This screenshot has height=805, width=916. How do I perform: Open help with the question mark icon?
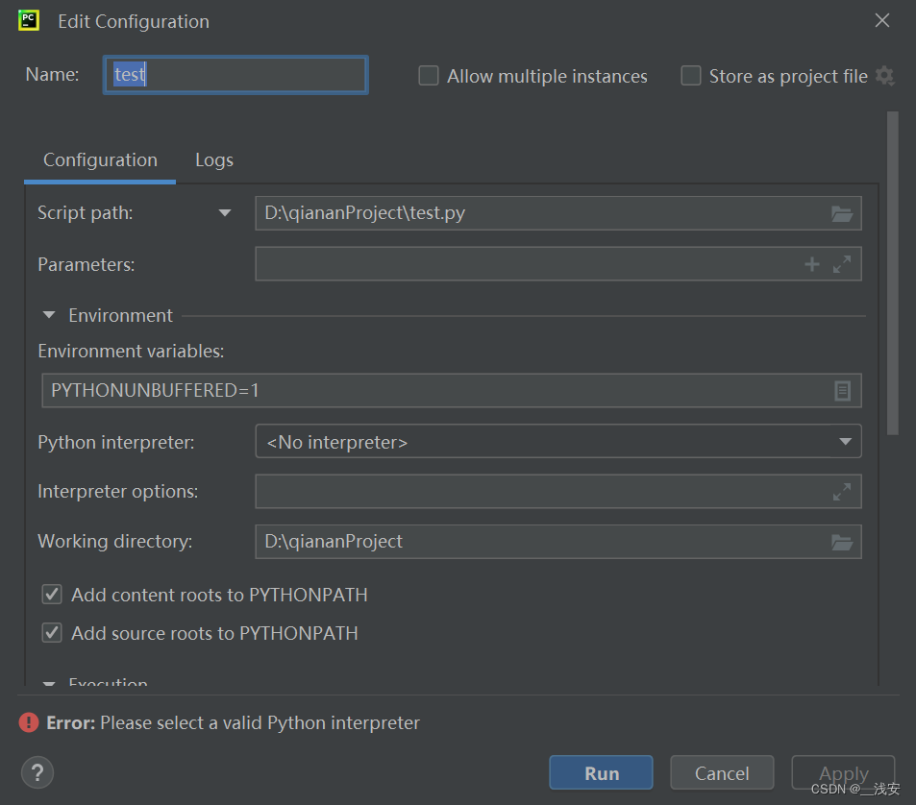pyautogui.click(x=37, y=772)
